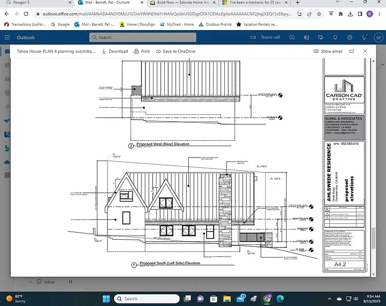This screenshot has height=306, width=386.
Task: Pop out the attachment preview in a new window
Action: [352, 52]
